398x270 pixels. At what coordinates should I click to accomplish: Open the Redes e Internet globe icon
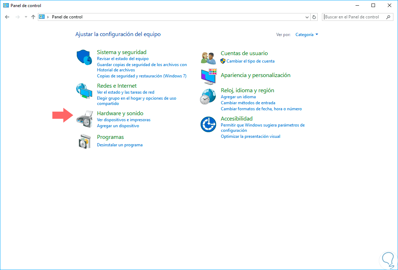[84, 90]
